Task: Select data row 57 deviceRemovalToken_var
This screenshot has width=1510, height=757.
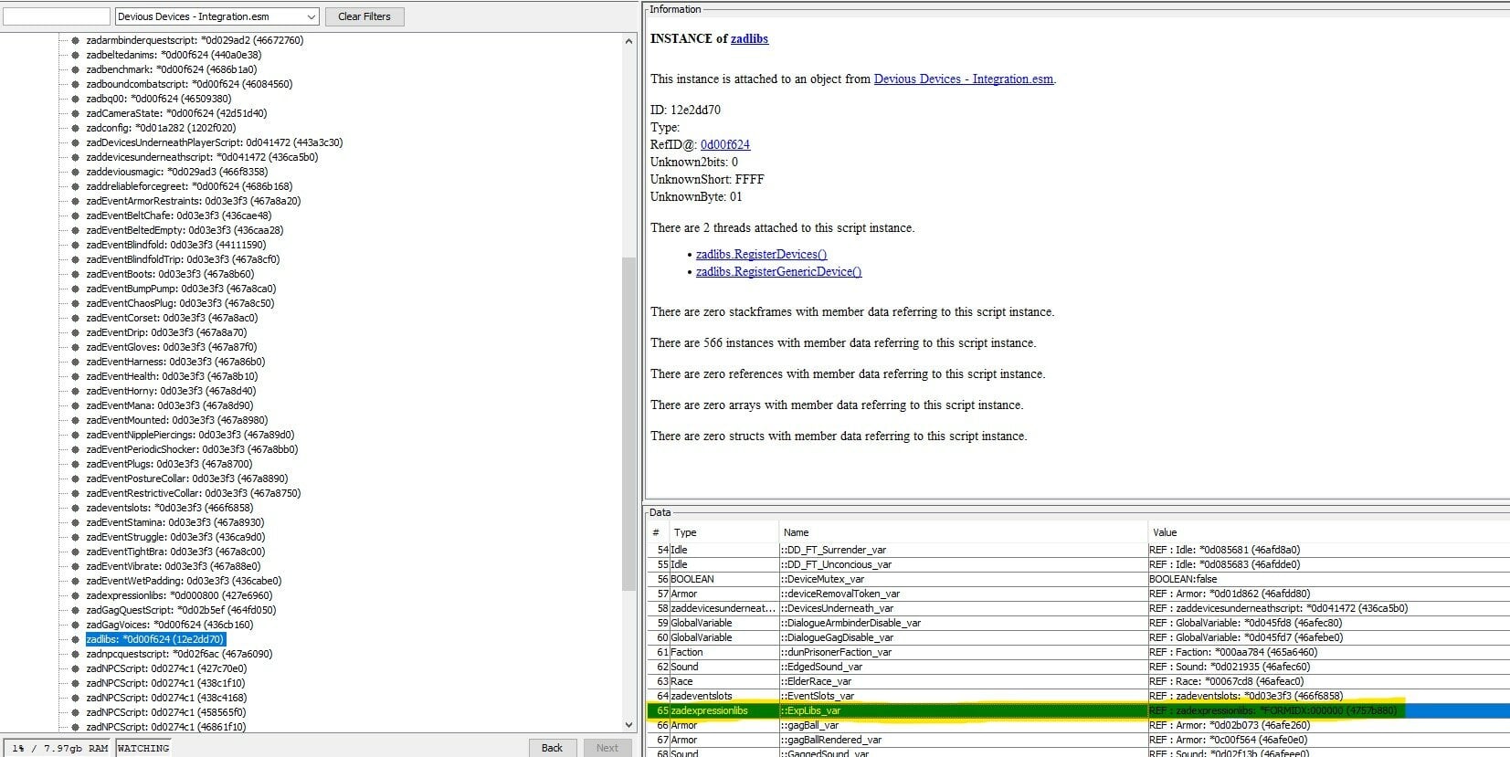Action: click(x=1079, y=594)
